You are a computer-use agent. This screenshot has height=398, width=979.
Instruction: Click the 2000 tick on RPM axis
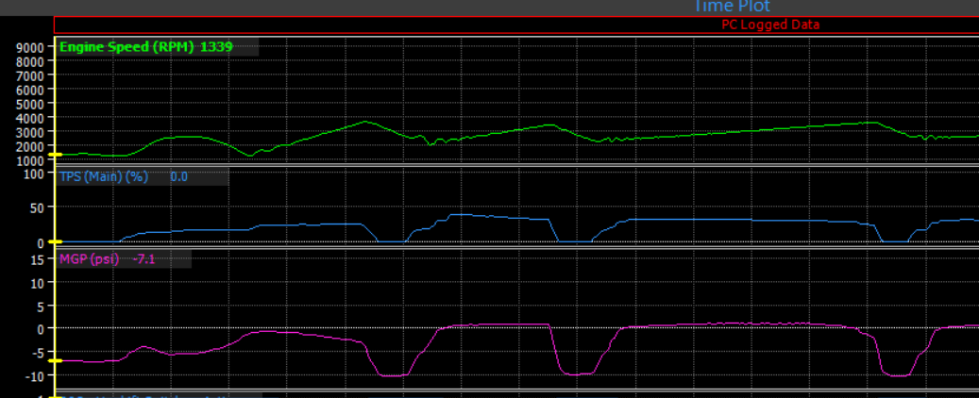[30, 146]
